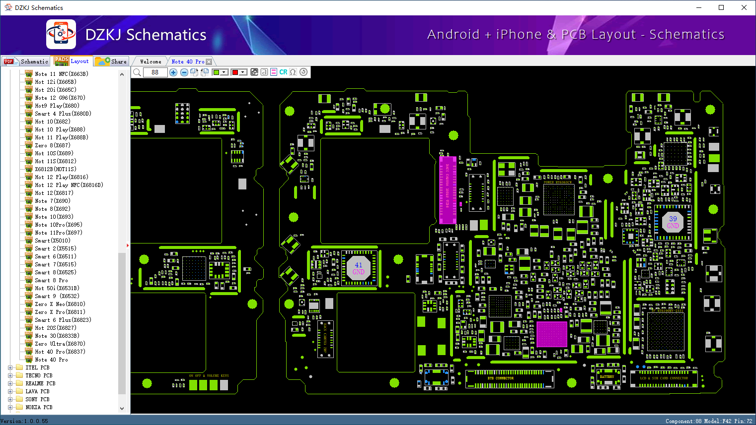Rotate the board view clockwise
Screen dimensions: 756x425
click(194, 72)
